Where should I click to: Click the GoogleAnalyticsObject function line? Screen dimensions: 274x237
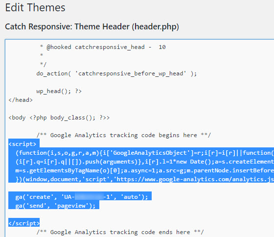coord(145,153)
